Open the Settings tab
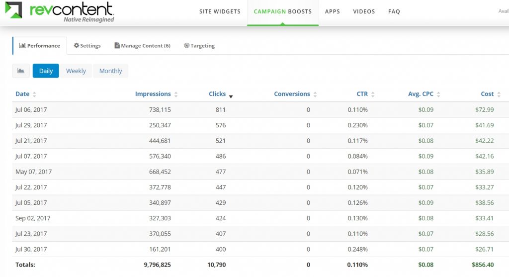This screenshot has height=277, width=509. pyautogui.click(x=87, y=46)
